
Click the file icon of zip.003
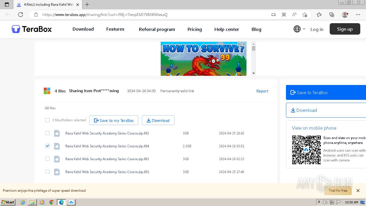click(x=57, y=159)
